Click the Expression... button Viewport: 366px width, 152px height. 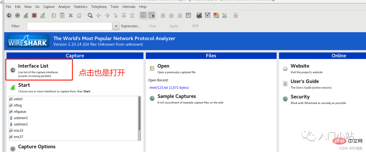pyautogui.click(x=131, y=26)
